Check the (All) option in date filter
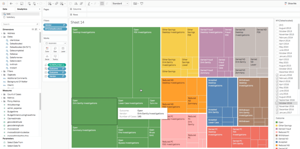Image resolution: width=300 pixels, height=149 pixels. point(277,25)
